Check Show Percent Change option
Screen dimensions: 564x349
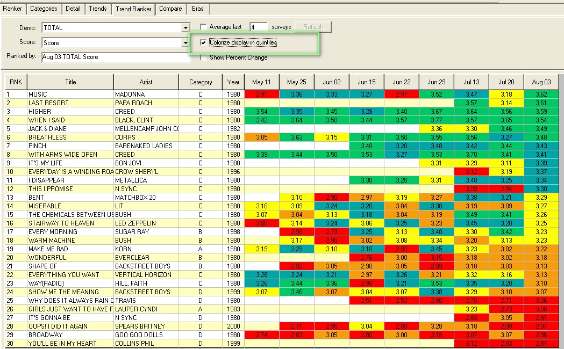click(203, 57)
